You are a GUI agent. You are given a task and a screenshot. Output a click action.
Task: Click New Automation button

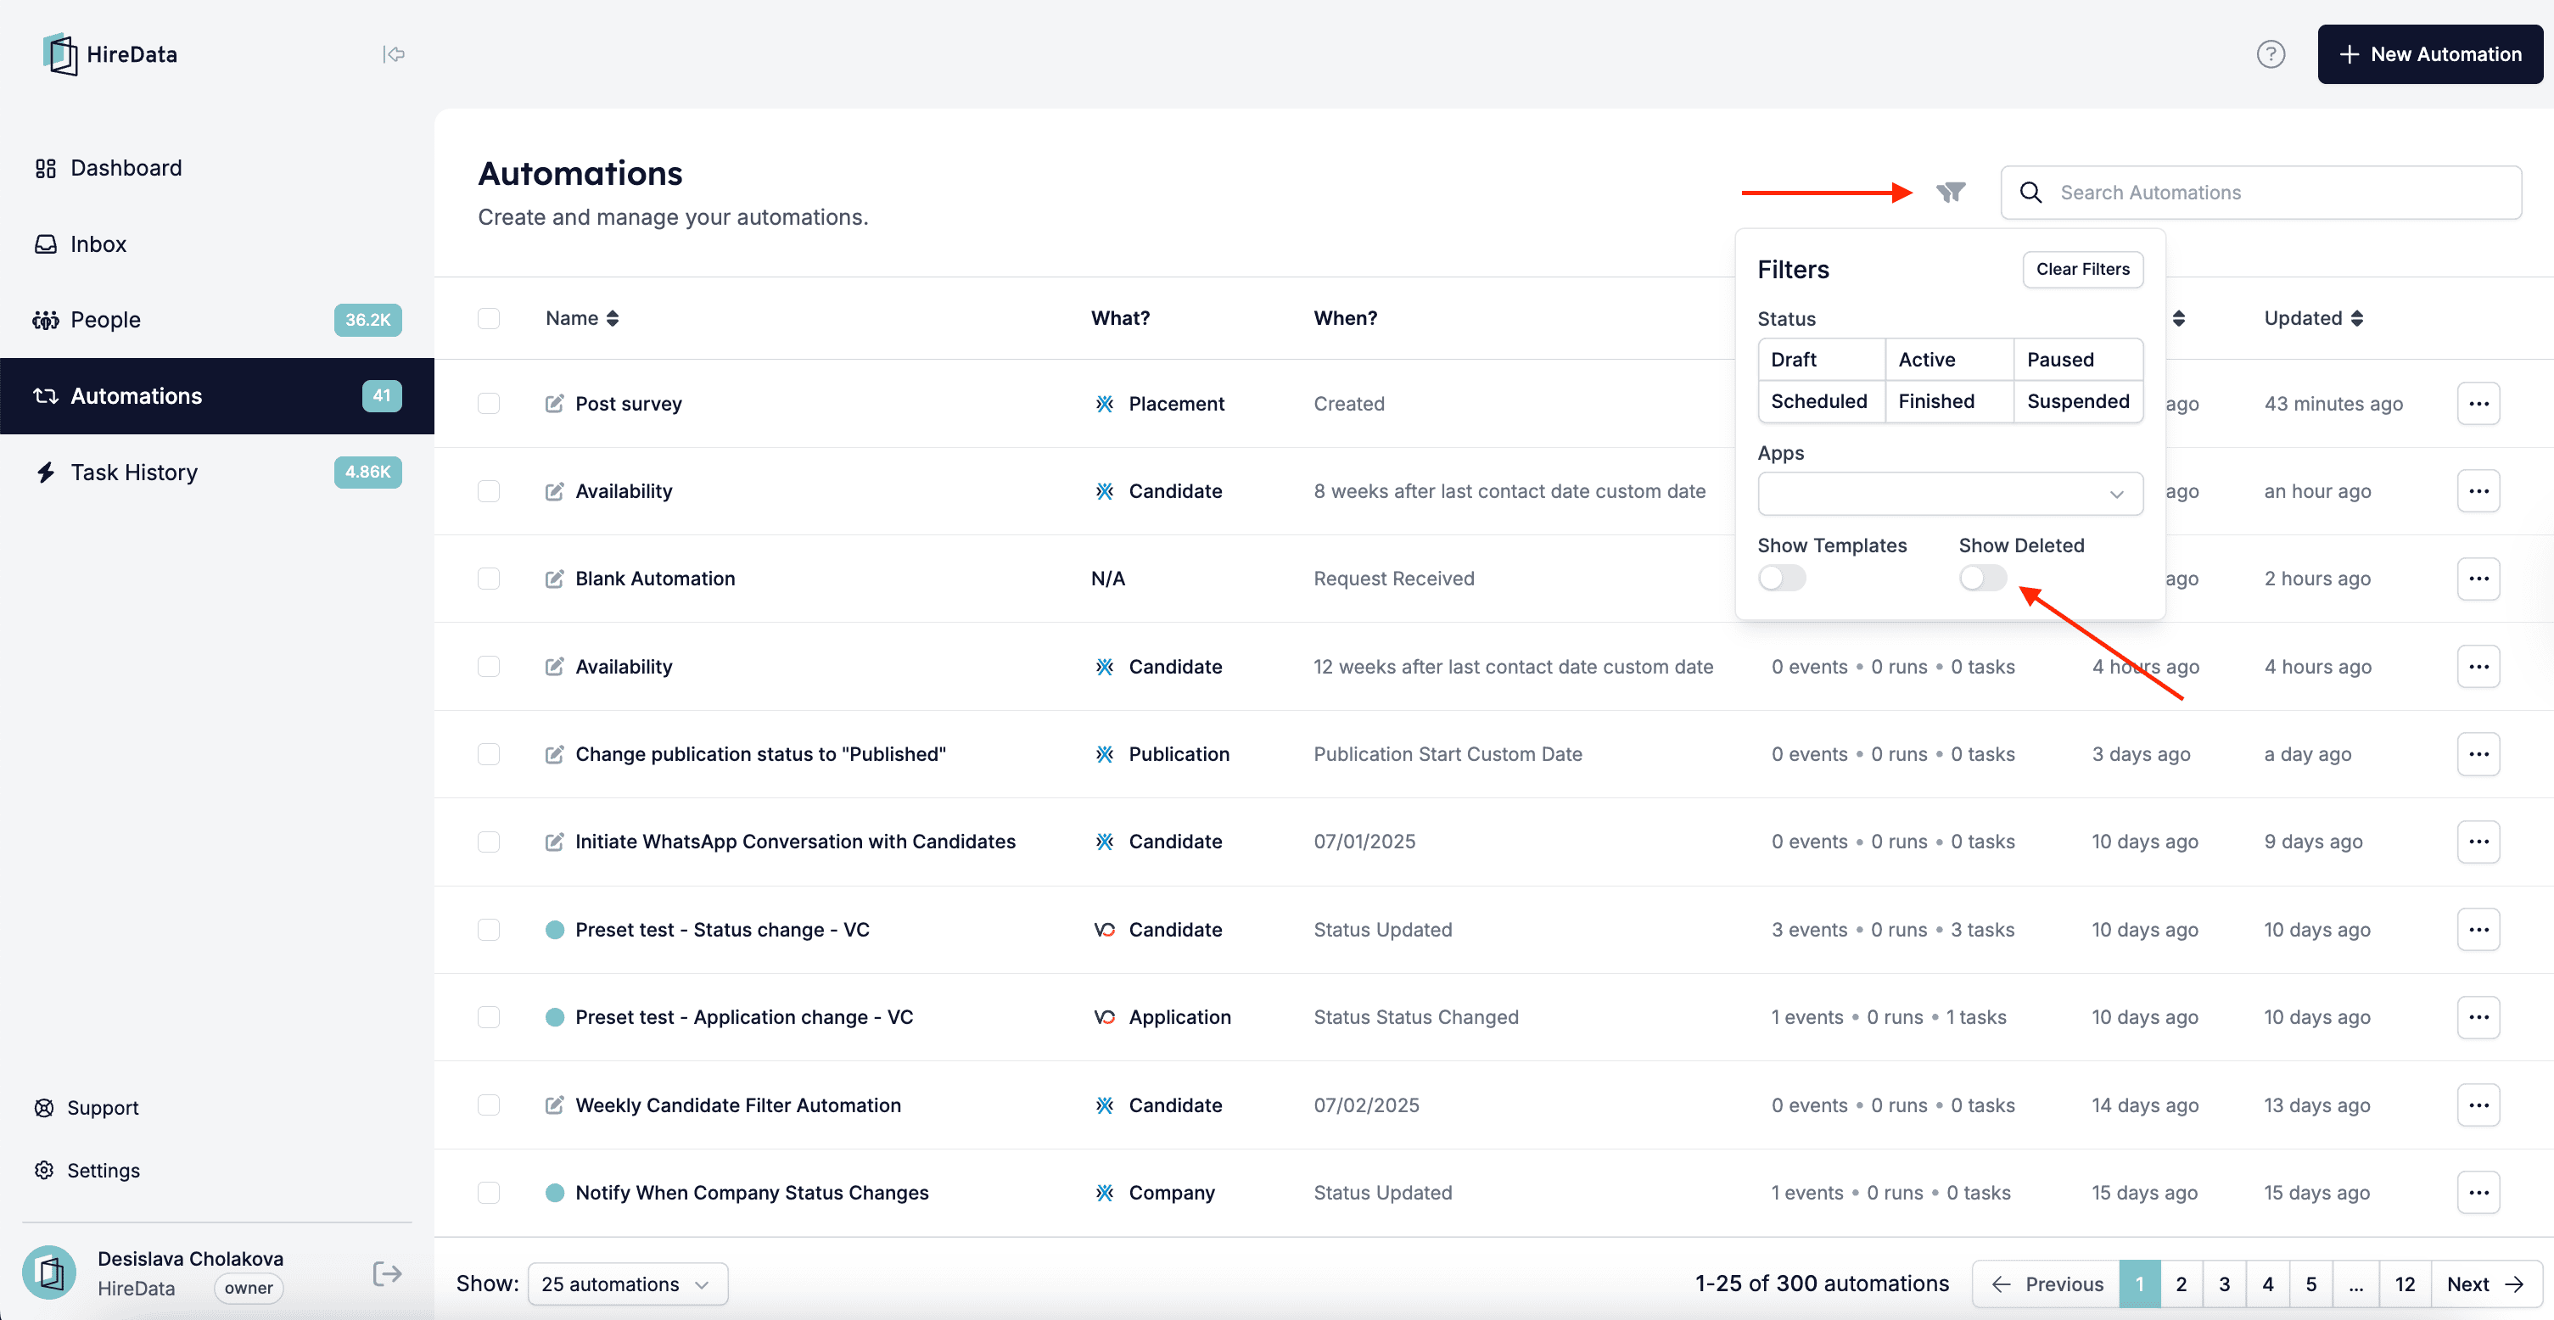(2429, 54)
